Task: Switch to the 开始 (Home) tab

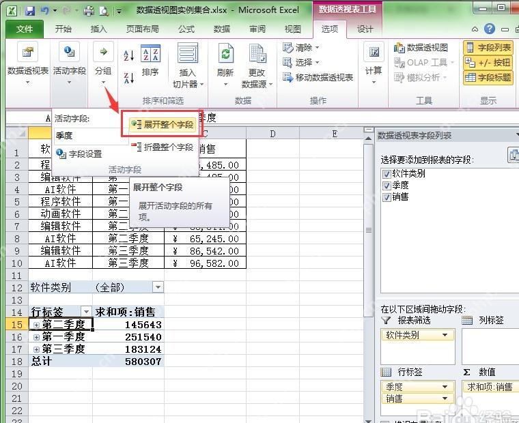Action: click(x=64, y=29)
